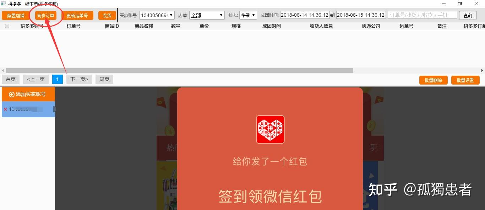Image resolution: width=485 pixels, height=210 pixels.
Task: Select page number 1
Action: click(58, 79)
